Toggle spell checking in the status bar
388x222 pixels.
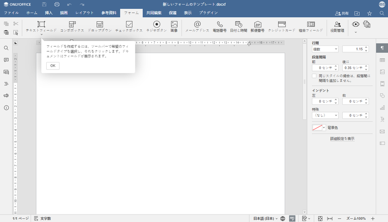point(292,218)
